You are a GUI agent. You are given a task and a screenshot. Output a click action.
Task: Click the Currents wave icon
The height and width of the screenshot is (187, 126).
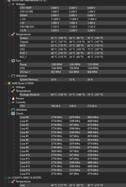pos(13,102)
